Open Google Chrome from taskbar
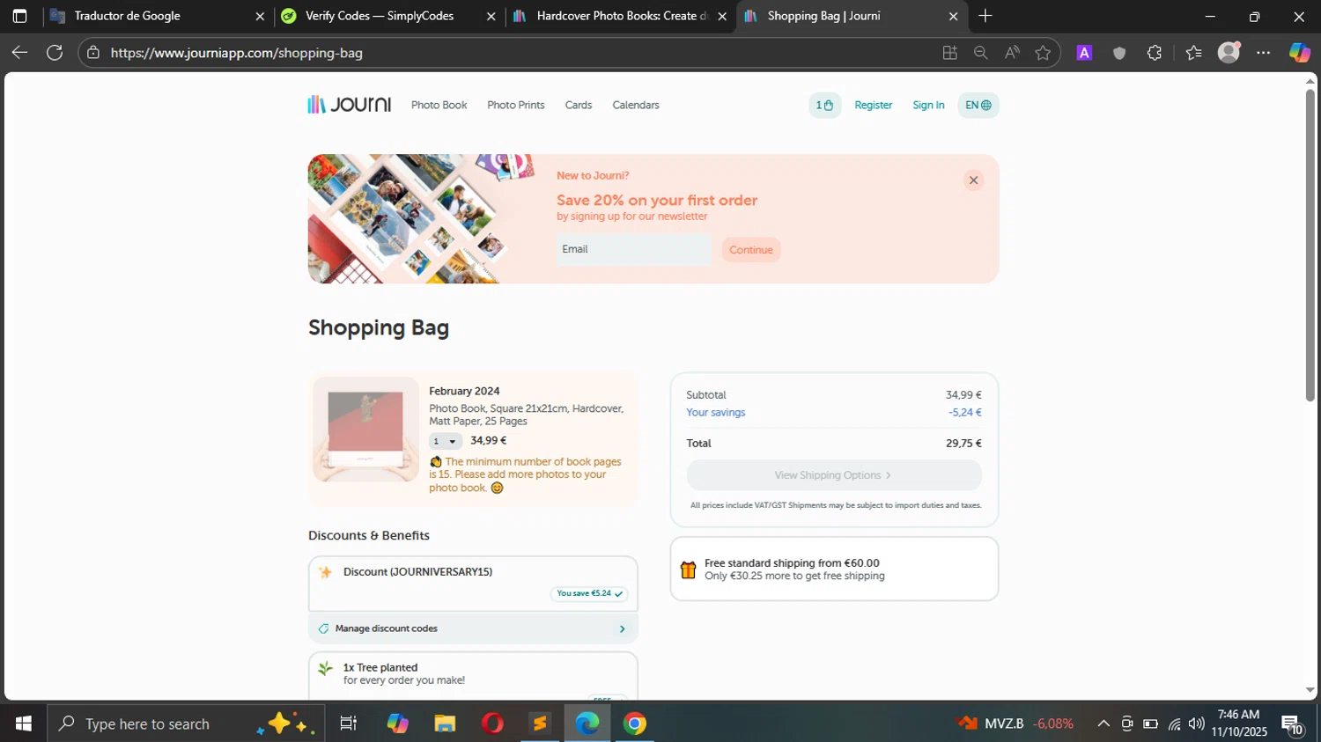 click(635, 724)
